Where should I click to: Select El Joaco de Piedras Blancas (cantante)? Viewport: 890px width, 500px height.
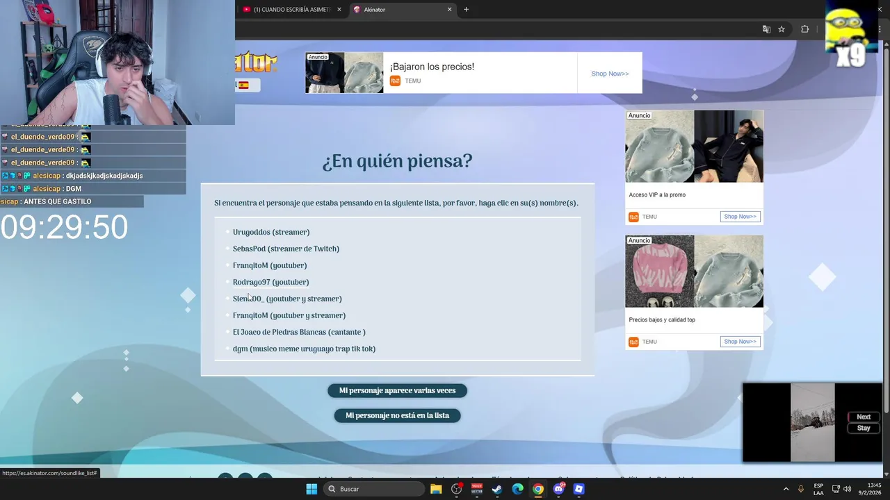point(299,332)
